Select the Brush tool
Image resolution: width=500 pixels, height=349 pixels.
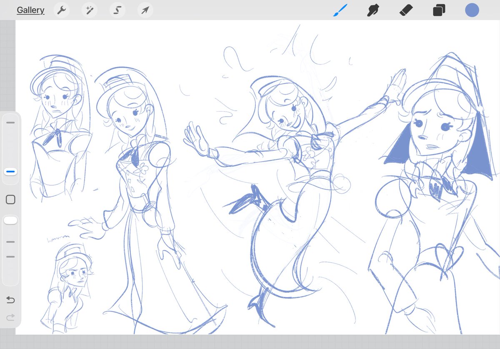(340, 10)
